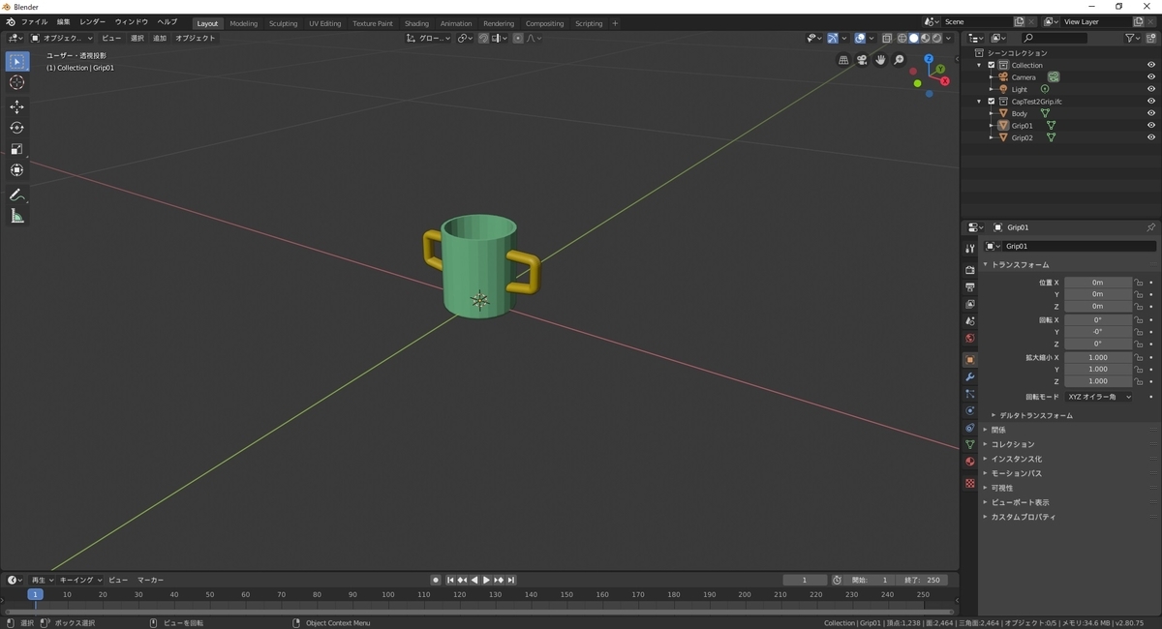The image size is (1162, 629).
Task: Select the Move tool in left toolbar
Action: point(16,106)
